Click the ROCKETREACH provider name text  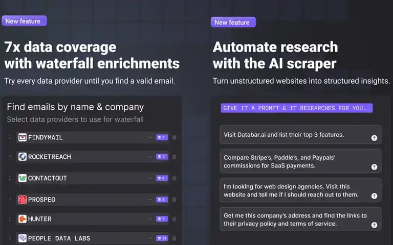tap(50, 157)
